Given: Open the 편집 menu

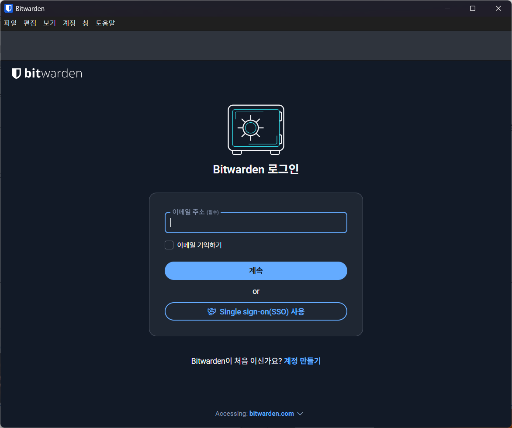Looking at the screenshot, I should click(x=29, y=23).
